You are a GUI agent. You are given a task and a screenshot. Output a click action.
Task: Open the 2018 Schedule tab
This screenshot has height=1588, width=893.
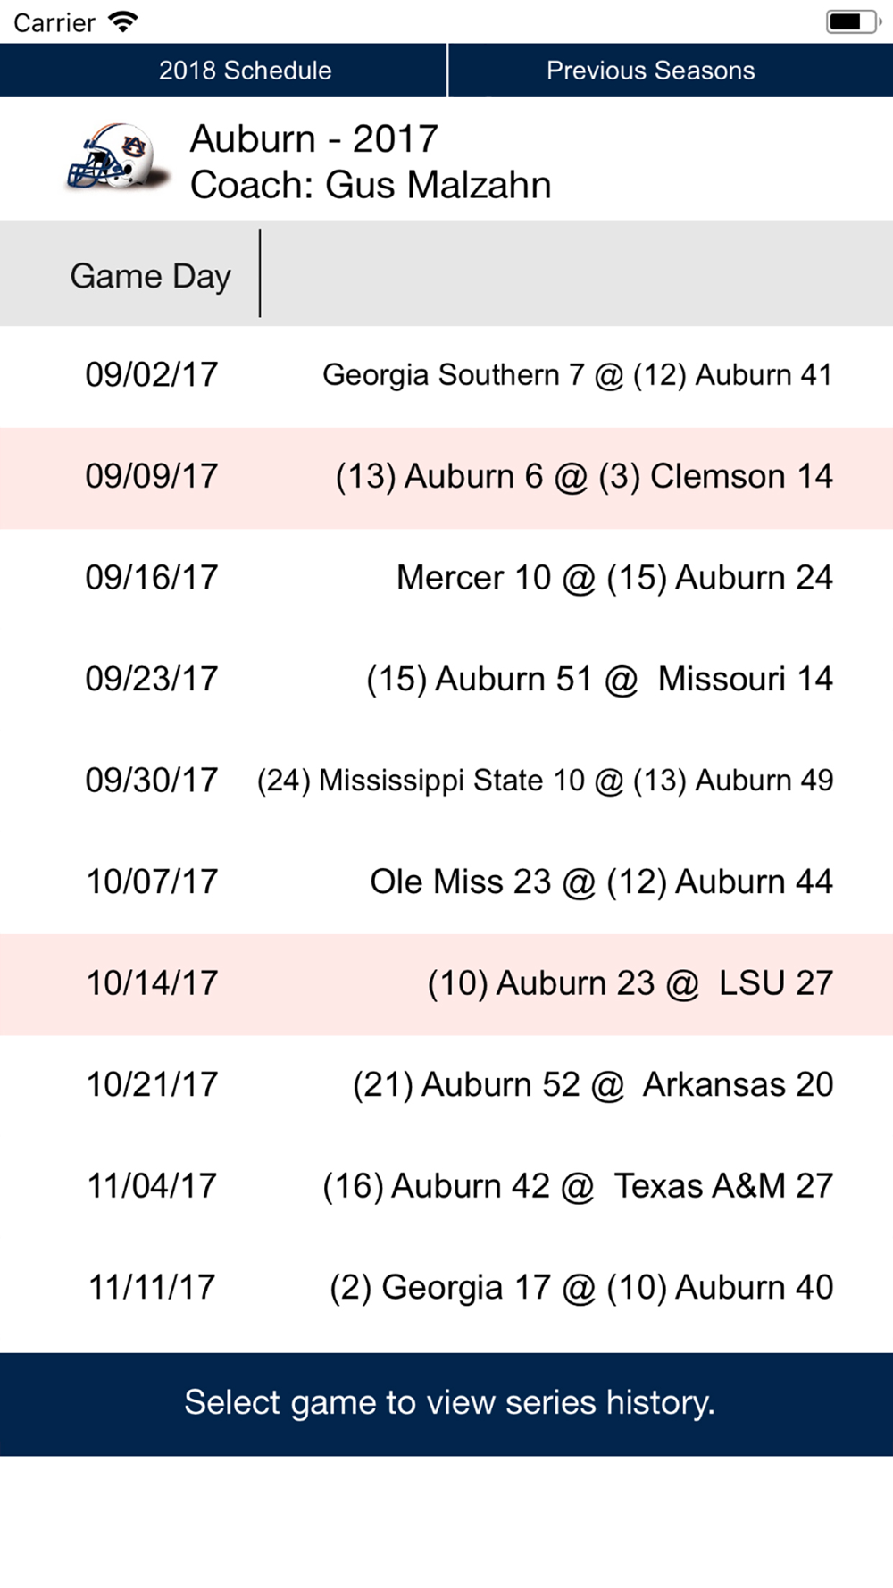222,70
